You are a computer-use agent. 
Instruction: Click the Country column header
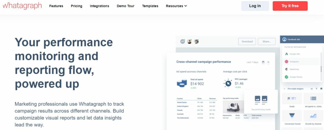pyautogui.click(x=180, y=99)
